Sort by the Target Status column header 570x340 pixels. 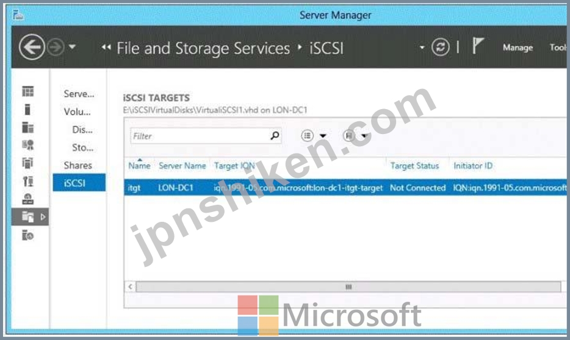click(414, 166)
